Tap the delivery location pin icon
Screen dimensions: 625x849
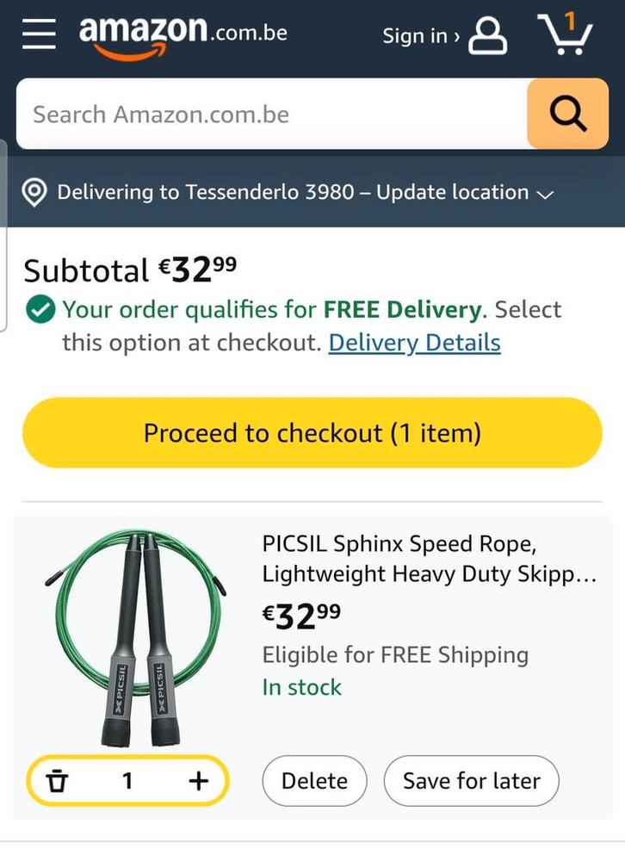point(34,193)
